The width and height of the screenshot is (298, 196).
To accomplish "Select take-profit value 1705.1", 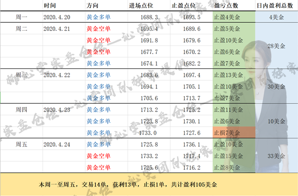I will click(192, 87).
